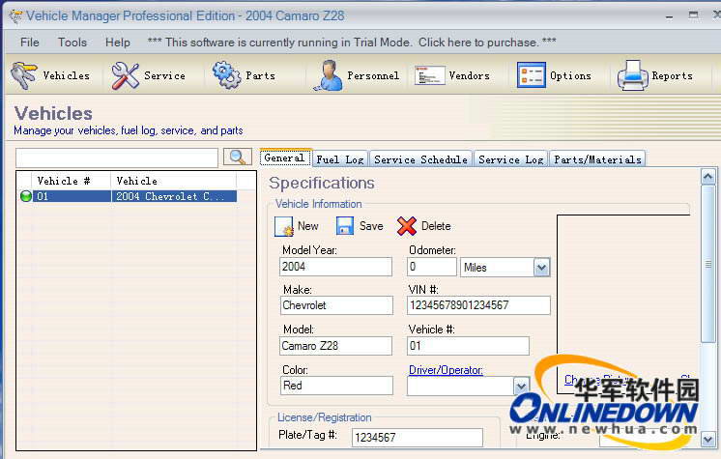The width and height of the screenshot is (721, 459).
Task: Click the vehicle picture box
Action: (623, 304)
